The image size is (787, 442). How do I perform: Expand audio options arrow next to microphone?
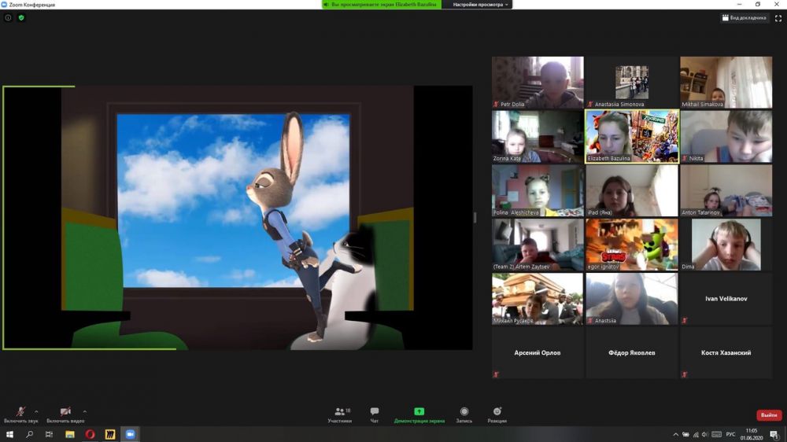coord(36,411)
